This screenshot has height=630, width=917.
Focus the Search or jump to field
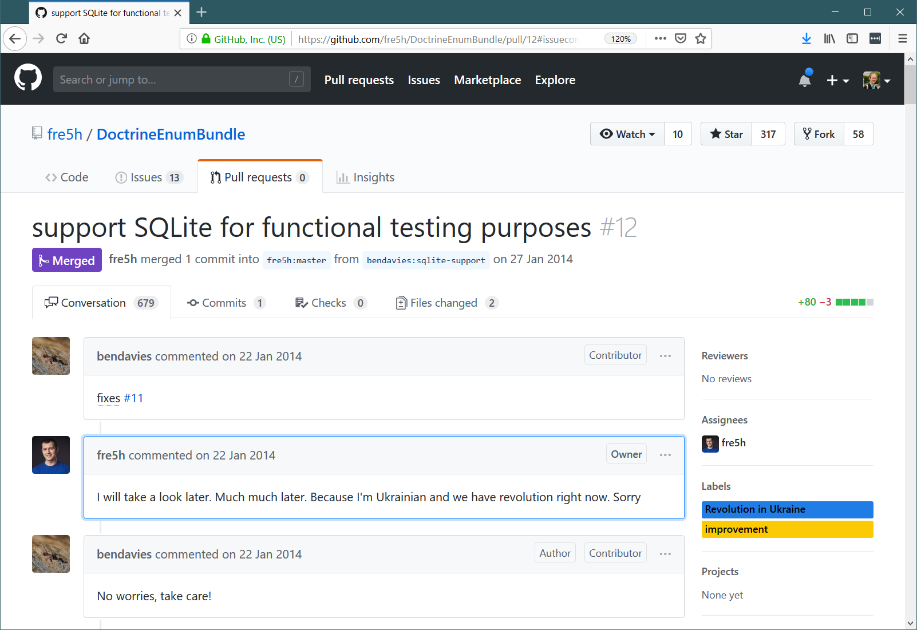click(x=182, y=80)
